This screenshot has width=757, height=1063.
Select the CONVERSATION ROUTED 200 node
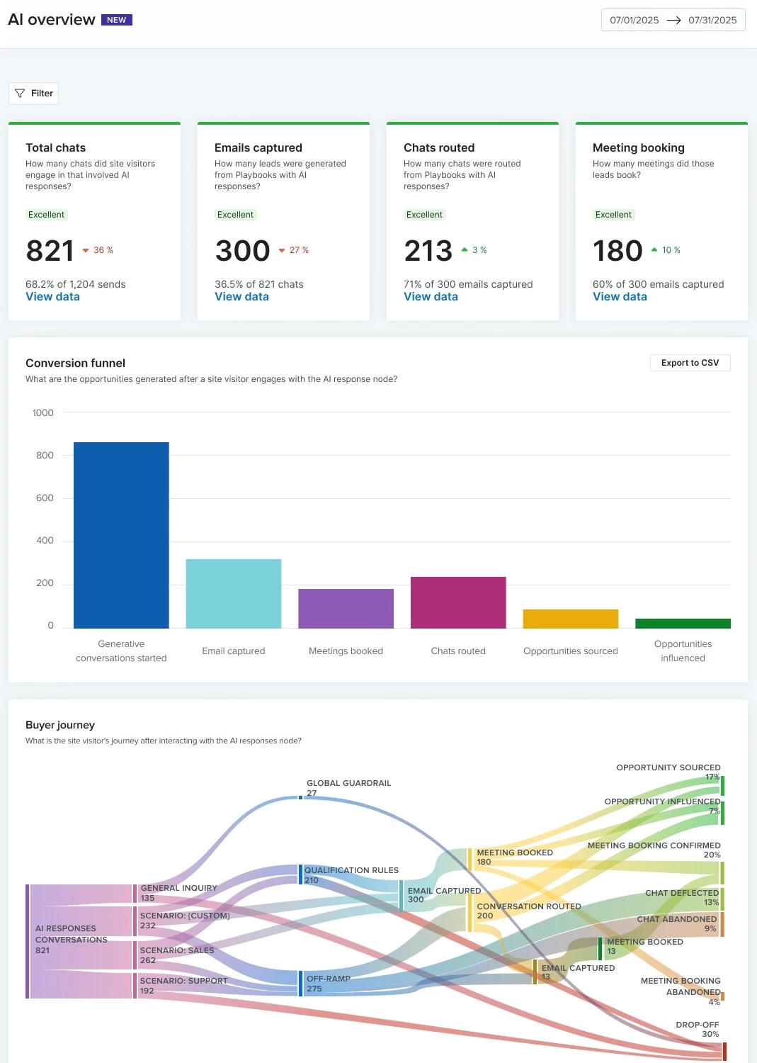click(469, 913)
